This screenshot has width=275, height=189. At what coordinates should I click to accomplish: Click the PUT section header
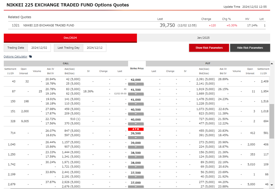208,63
